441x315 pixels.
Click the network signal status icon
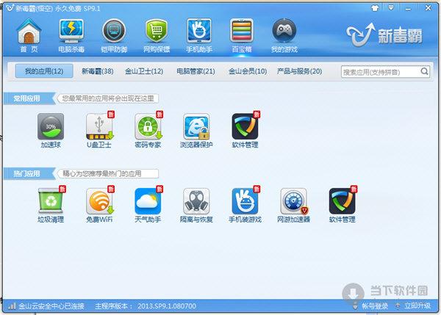pos(12,305)
